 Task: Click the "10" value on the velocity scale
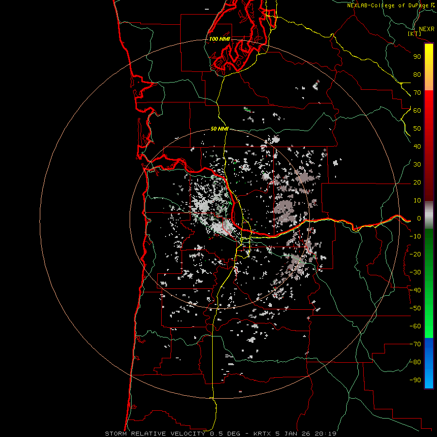(x=417, y=201)
